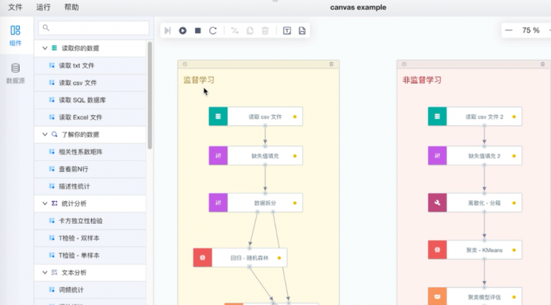Collapse the 文本分析 category
Viewport: 551px width, 305px height.
pyautogui.click(x=45, y=273)
